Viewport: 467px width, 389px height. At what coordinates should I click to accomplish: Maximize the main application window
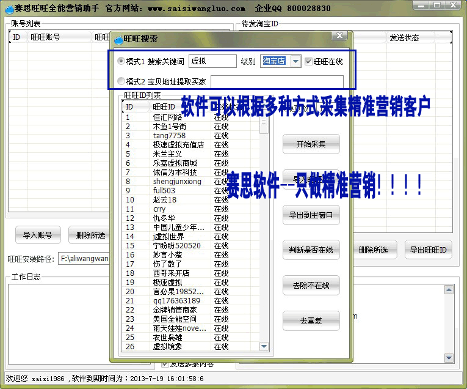tap(437, 5)
